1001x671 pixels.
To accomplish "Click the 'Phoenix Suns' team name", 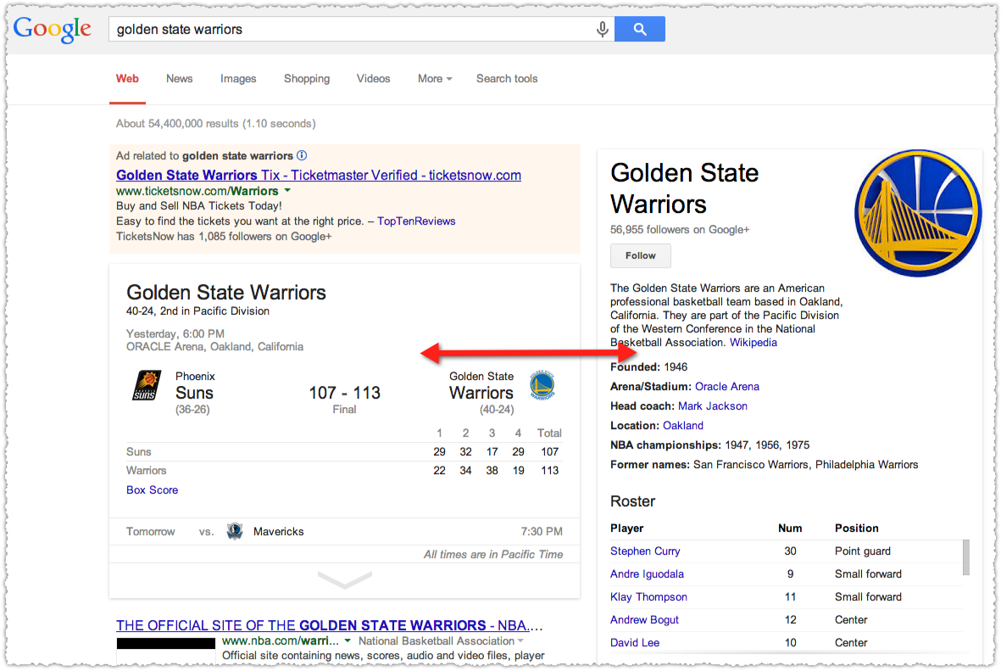I will [x=195, y=386].
